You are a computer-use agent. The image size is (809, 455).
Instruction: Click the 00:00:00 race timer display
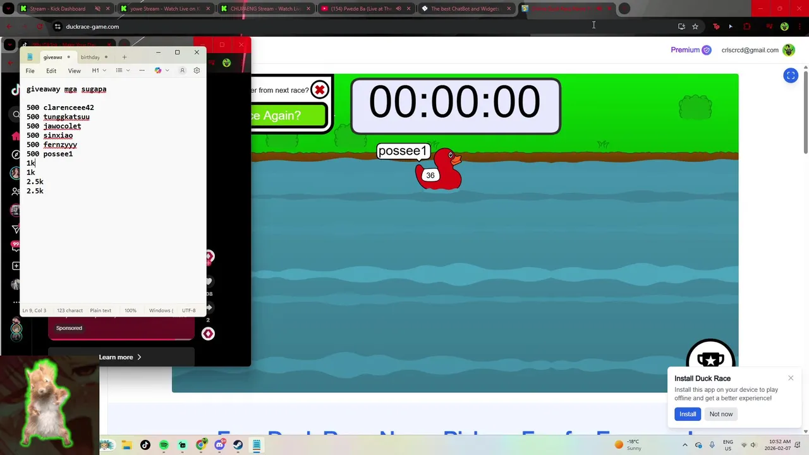click(455, 105)
